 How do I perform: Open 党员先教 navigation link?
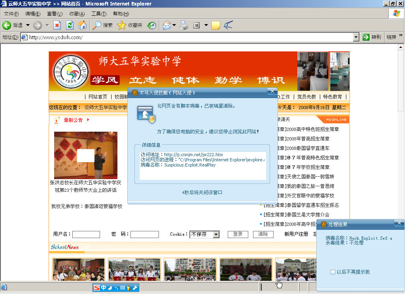(306, 97)
